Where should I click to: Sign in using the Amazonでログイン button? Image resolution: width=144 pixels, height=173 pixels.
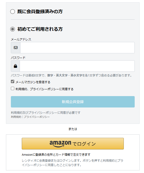click(73, 143)
